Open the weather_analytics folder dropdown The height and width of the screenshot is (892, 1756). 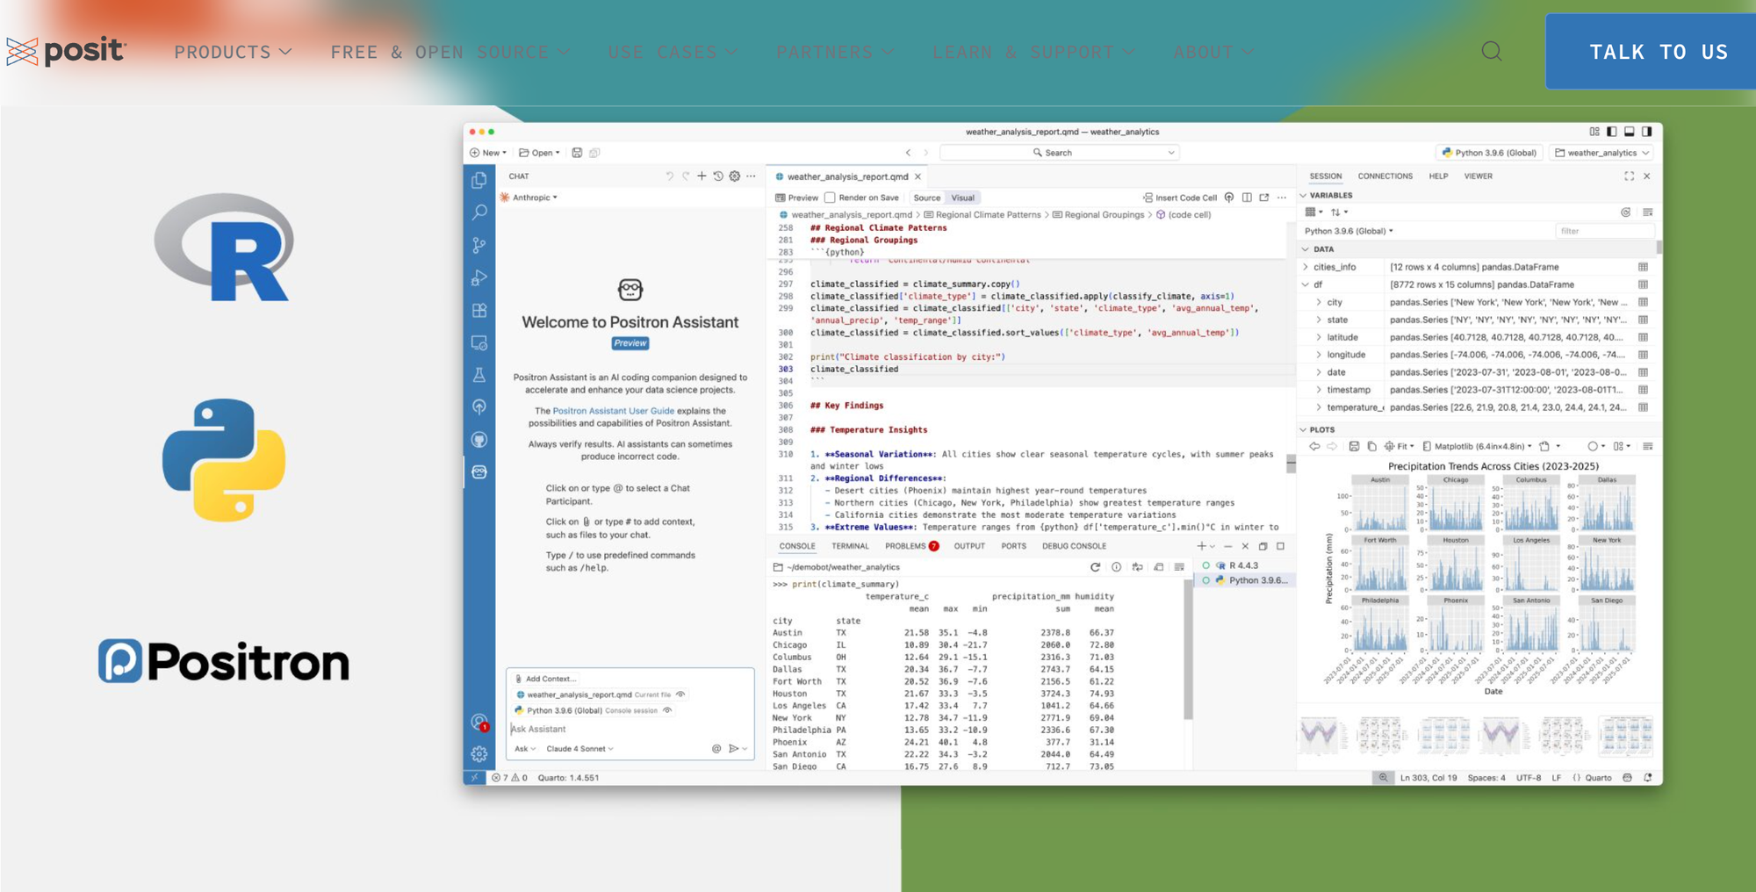point(1601,153)
